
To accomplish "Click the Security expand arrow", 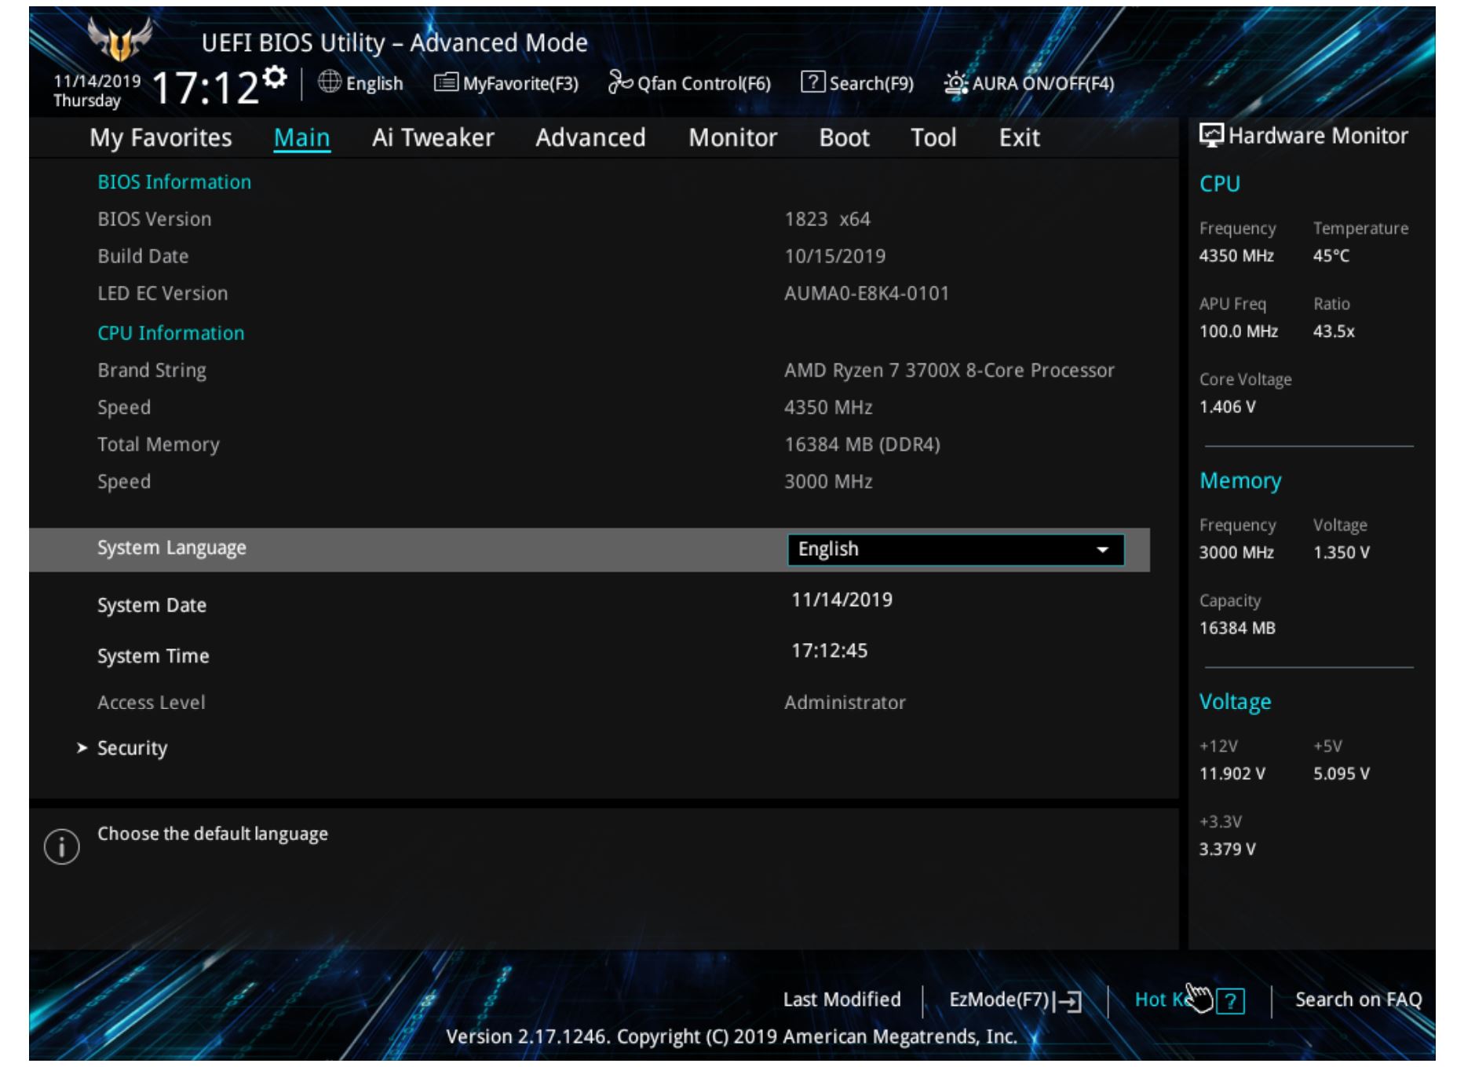I will [x=82, y=748].
